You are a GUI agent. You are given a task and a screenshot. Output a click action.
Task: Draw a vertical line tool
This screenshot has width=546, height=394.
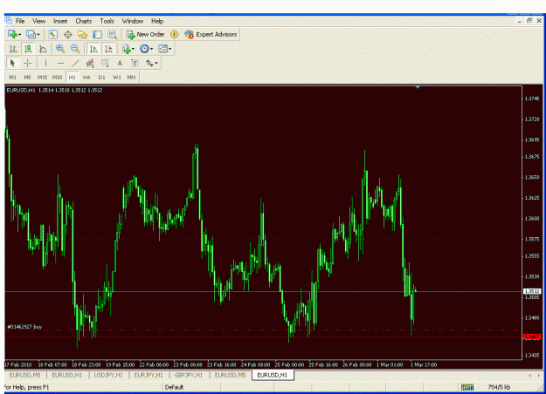tap(45, 64)
